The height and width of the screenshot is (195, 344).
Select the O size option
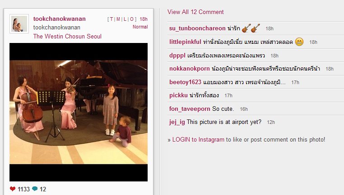click(x=132, y=19)
